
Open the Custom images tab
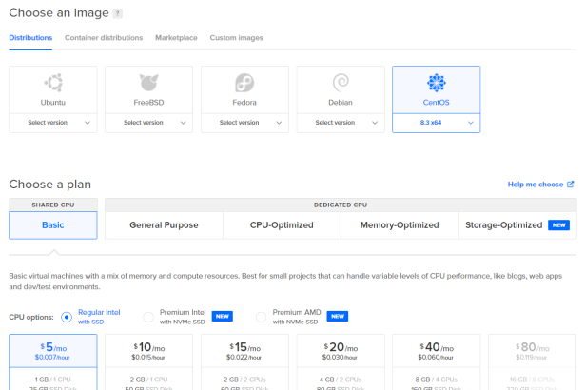pos(236,38)
